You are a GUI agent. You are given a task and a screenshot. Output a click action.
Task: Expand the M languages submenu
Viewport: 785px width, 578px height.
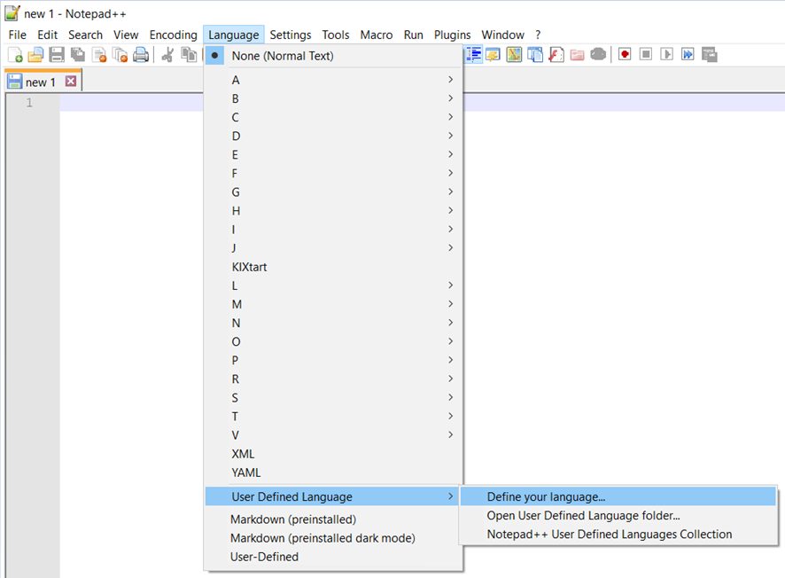[x=333, y=305]
